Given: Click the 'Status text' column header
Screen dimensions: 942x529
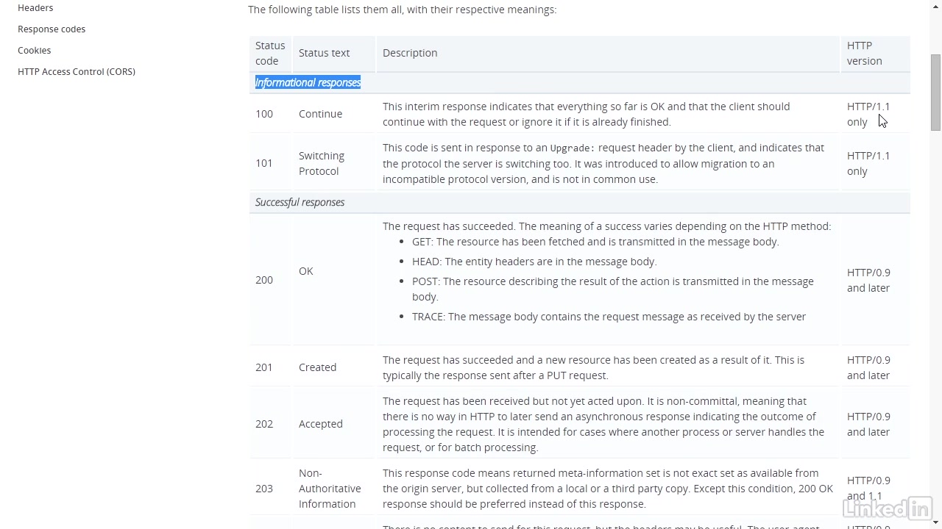Looking at the screenshot, I should pos(324,53).
